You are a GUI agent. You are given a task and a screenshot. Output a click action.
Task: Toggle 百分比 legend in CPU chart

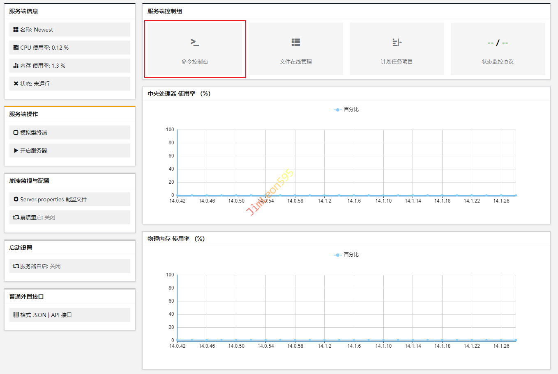coord(346,109)
